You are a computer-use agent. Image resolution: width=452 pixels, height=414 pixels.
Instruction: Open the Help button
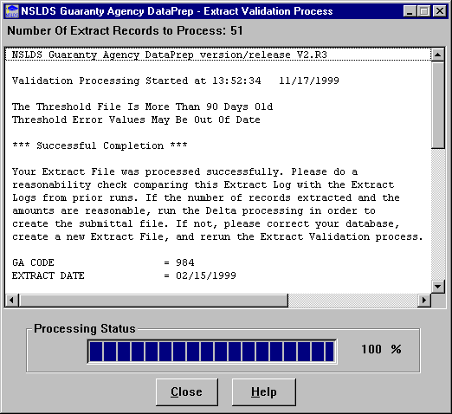click(x=264, y=392)
